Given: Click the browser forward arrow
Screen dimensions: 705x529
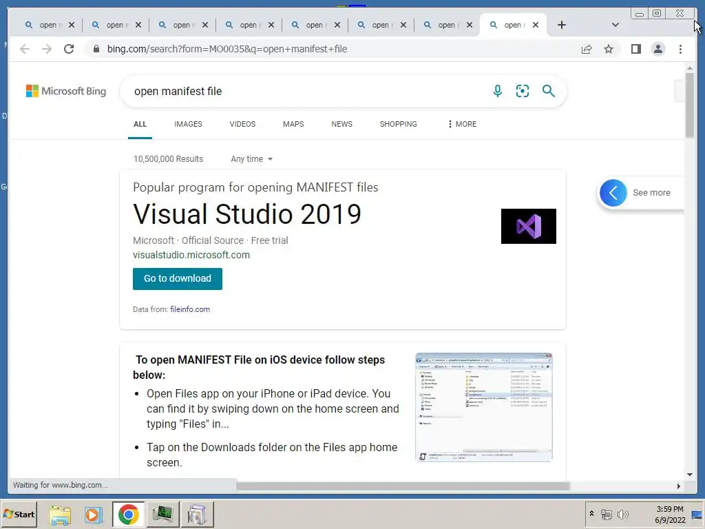Looking at the screenshot, I should coord(47,49).
